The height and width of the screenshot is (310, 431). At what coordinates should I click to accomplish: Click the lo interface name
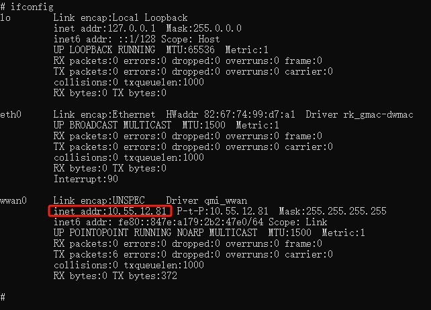pyautogui.click(x=5, y=17)
